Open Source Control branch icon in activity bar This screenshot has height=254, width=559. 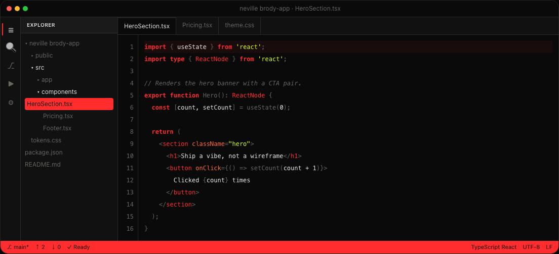click(11, 66)
